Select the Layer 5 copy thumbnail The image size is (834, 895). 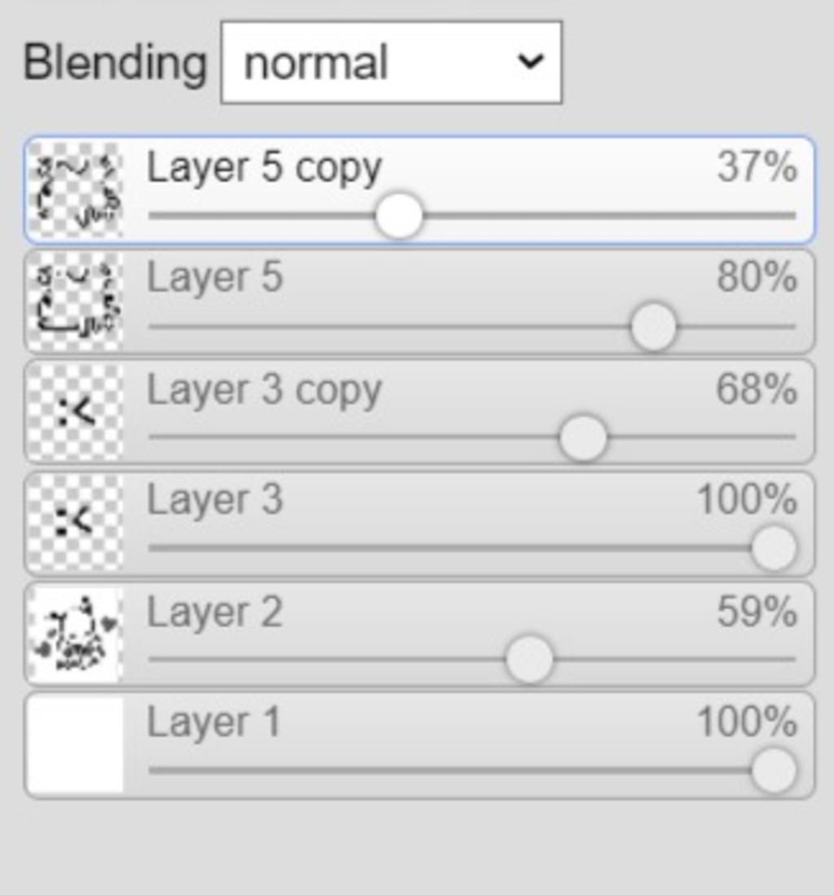[76, 190]
